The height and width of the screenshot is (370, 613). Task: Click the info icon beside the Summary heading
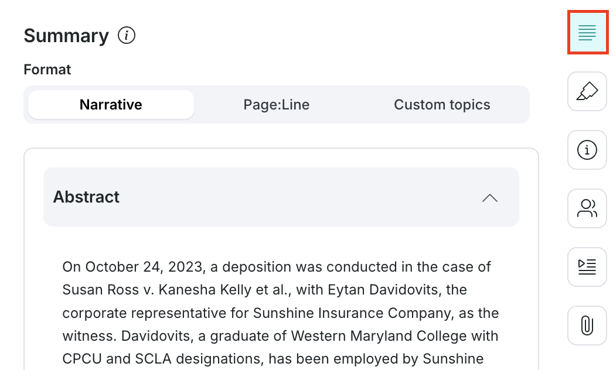pyautogui.click(x=127, y=35)
